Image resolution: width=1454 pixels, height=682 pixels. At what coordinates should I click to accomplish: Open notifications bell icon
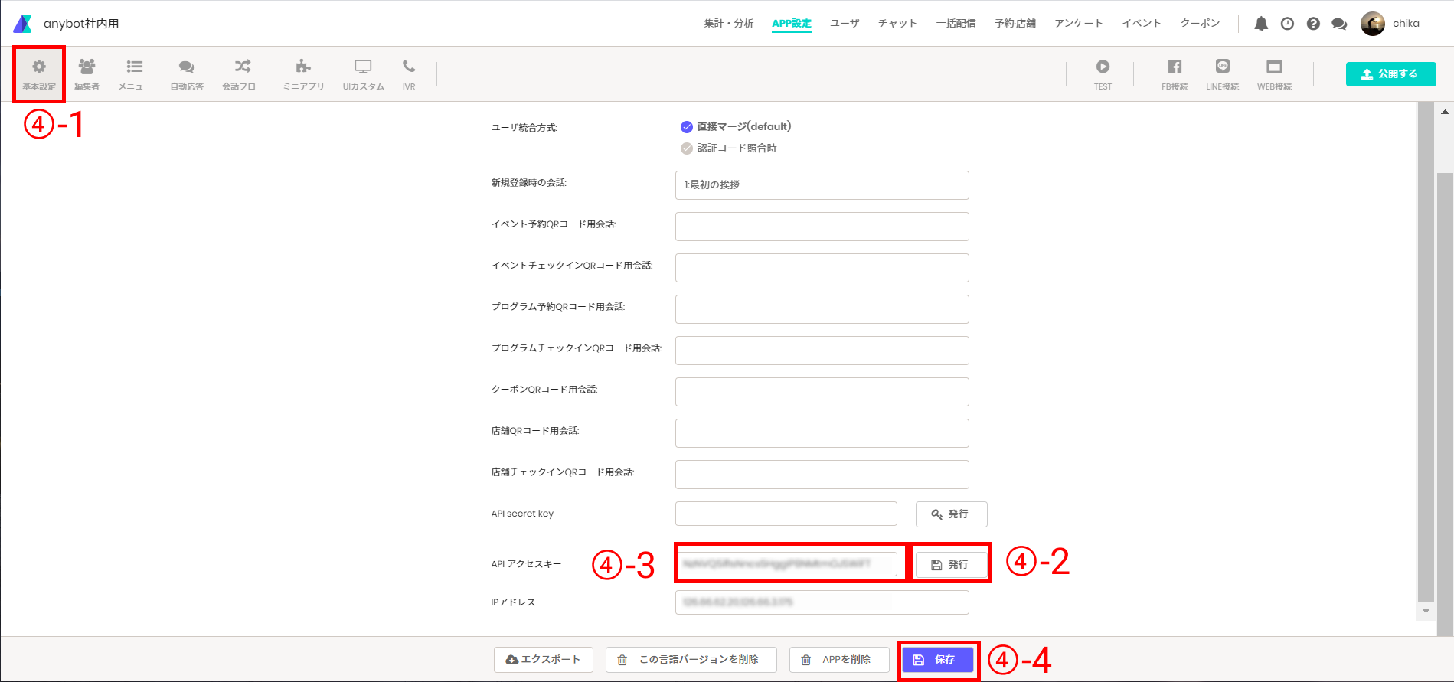point(1261,24)
